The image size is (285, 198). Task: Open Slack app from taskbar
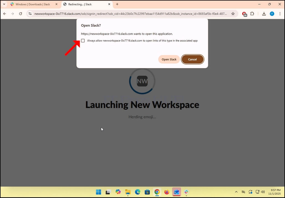tap(186, 192)
